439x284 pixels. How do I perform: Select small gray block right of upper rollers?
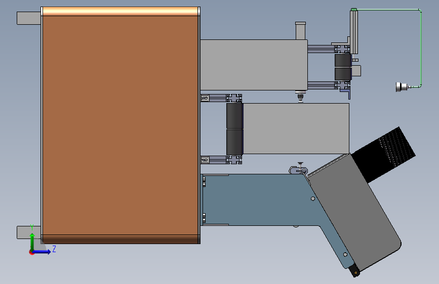click(x=356, y=71)
